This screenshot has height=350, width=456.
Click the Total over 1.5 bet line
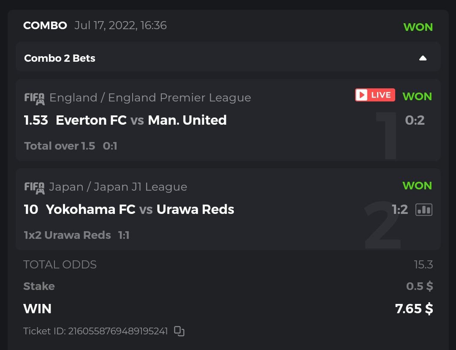tap(60, 146)
